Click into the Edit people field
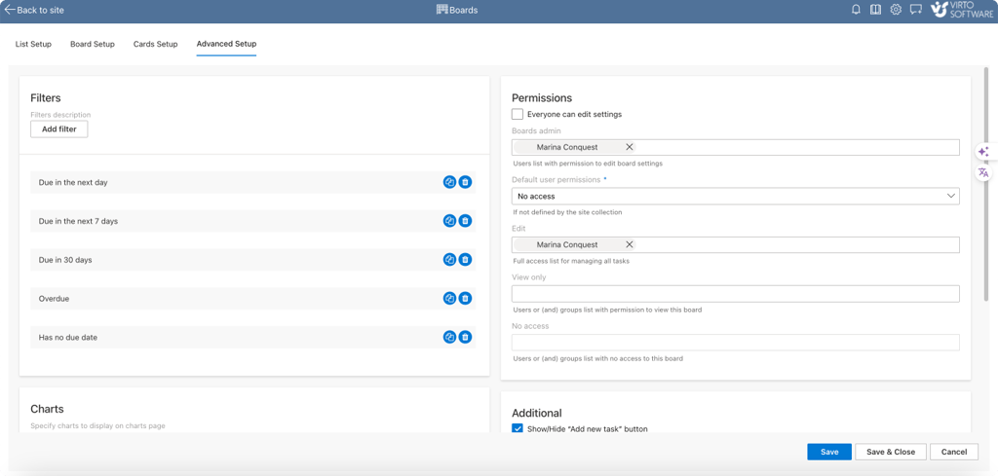998x476 pixels. tap(735, 244)
